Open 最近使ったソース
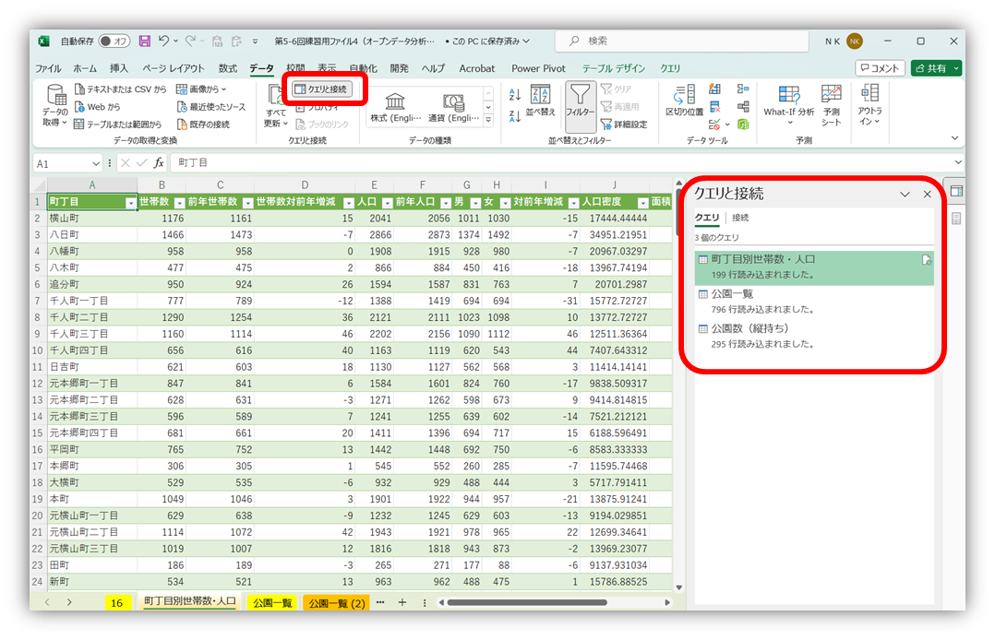Viewport: 995px width, 640px height. (211, 107)
